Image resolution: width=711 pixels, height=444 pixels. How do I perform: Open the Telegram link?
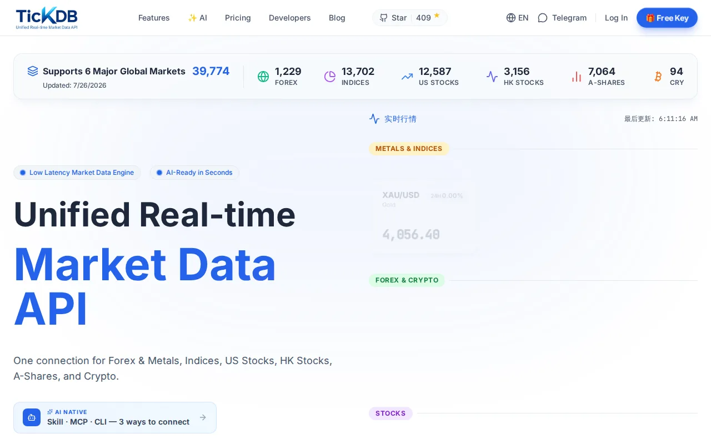[x=563, y=18]
